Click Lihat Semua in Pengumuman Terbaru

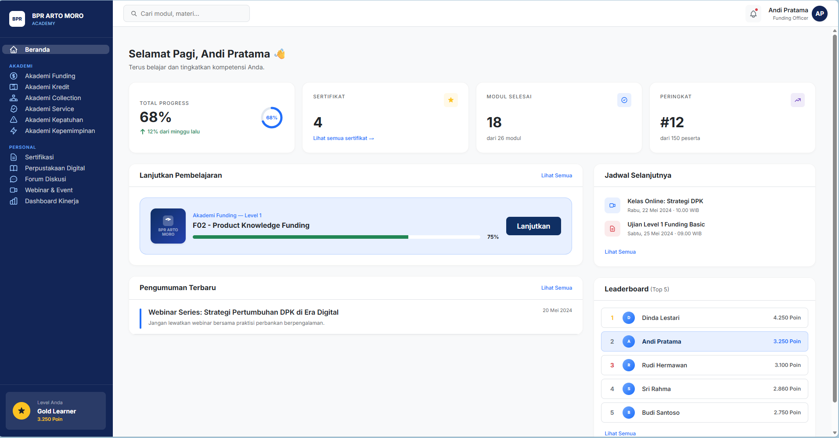click(556, 288)
